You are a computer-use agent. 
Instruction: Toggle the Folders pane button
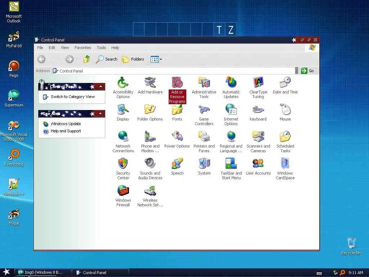point(133,59)
